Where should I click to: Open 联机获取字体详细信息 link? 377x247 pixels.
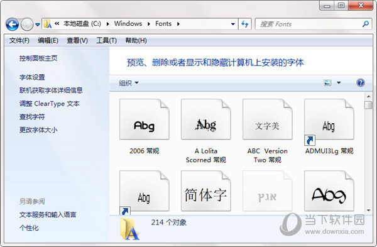pos(51,91)
